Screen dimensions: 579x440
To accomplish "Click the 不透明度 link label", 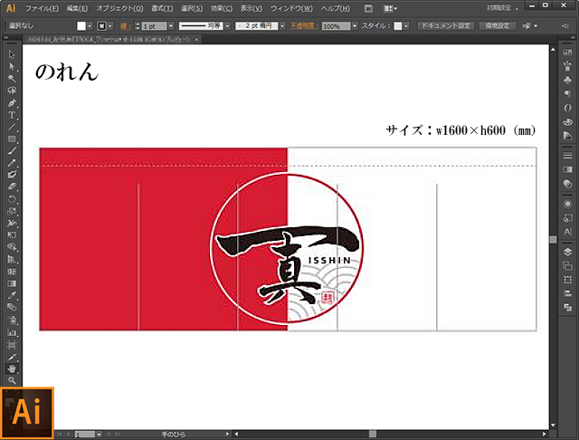I will point(304,26).
